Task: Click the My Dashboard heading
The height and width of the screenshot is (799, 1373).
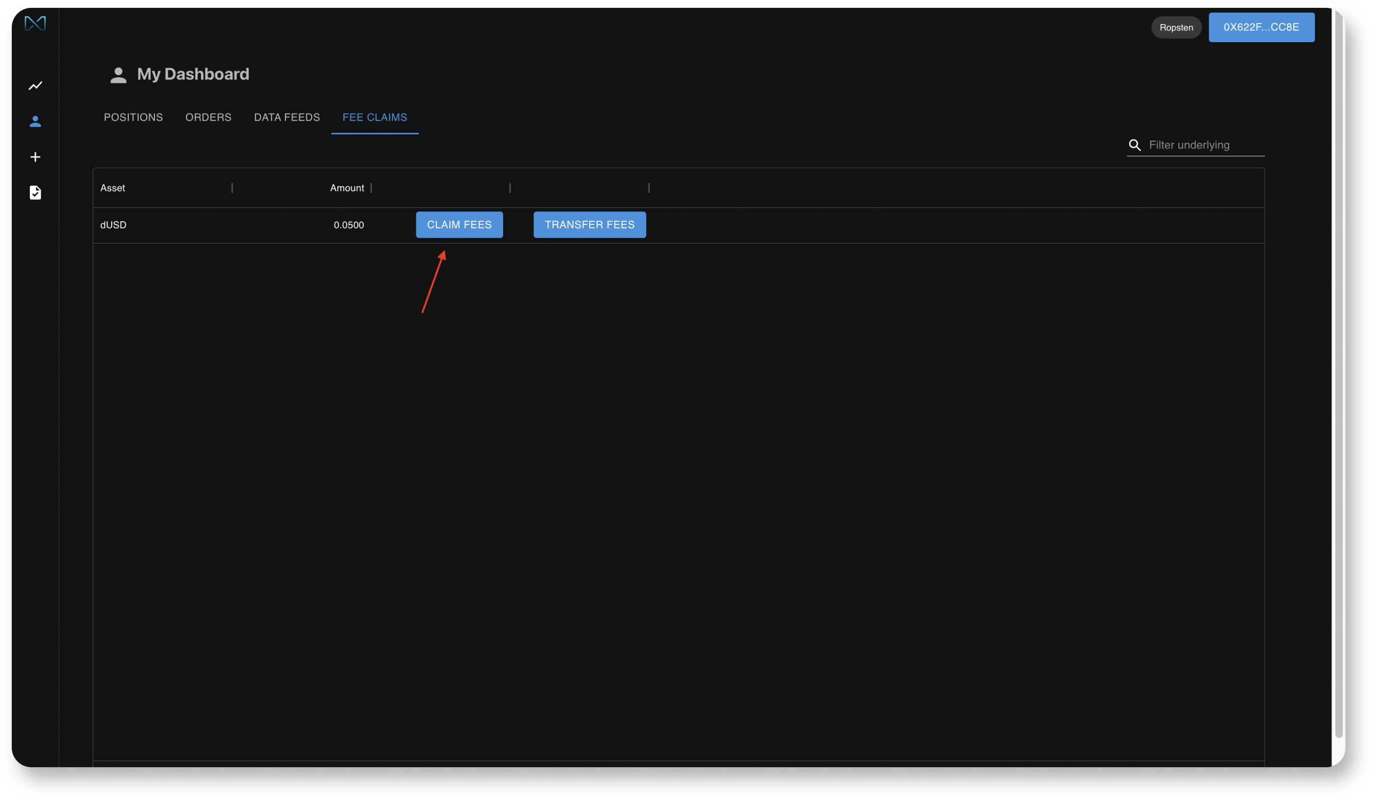Action: (193, 74)
